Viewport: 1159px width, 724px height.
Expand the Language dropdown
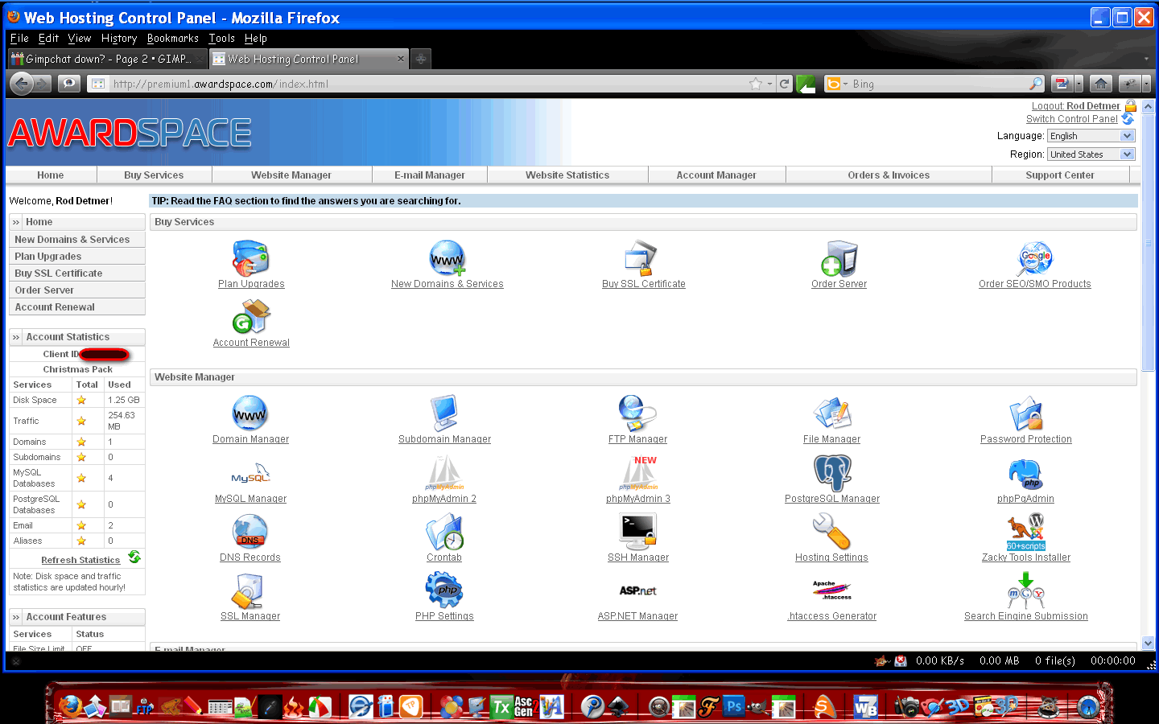click(1091, 136)
